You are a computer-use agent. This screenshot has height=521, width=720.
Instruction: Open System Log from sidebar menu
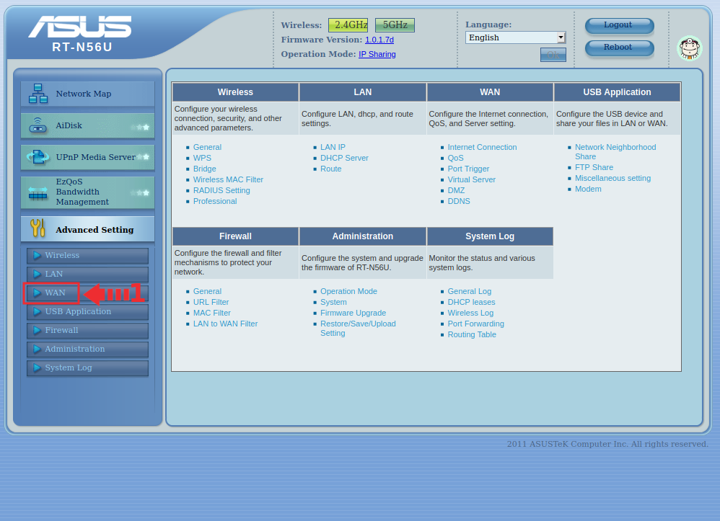(68, 368)
